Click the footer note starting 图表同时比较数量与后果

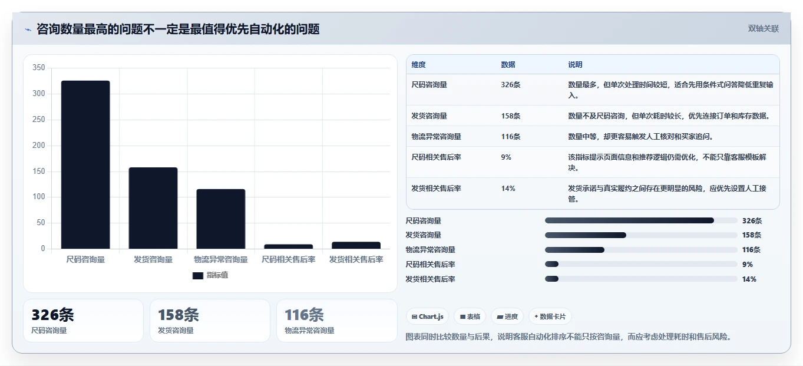pyautogui.click(x=569, y=337)
